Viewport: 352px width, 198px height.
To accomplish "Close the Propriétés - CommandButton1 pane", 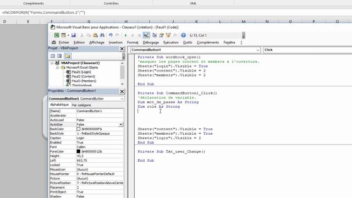I will [122, 91].
